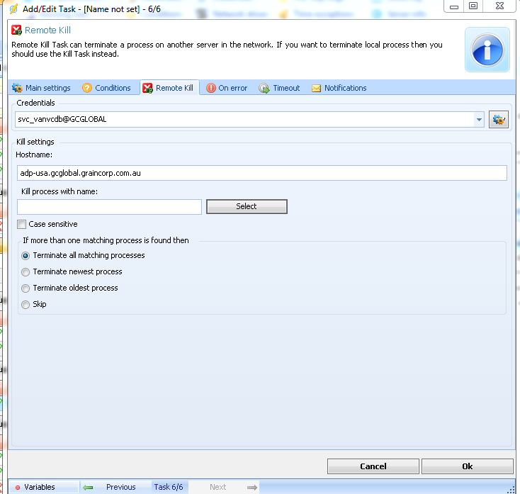Choose Terminate oldest process option

[x=26, y=288]
